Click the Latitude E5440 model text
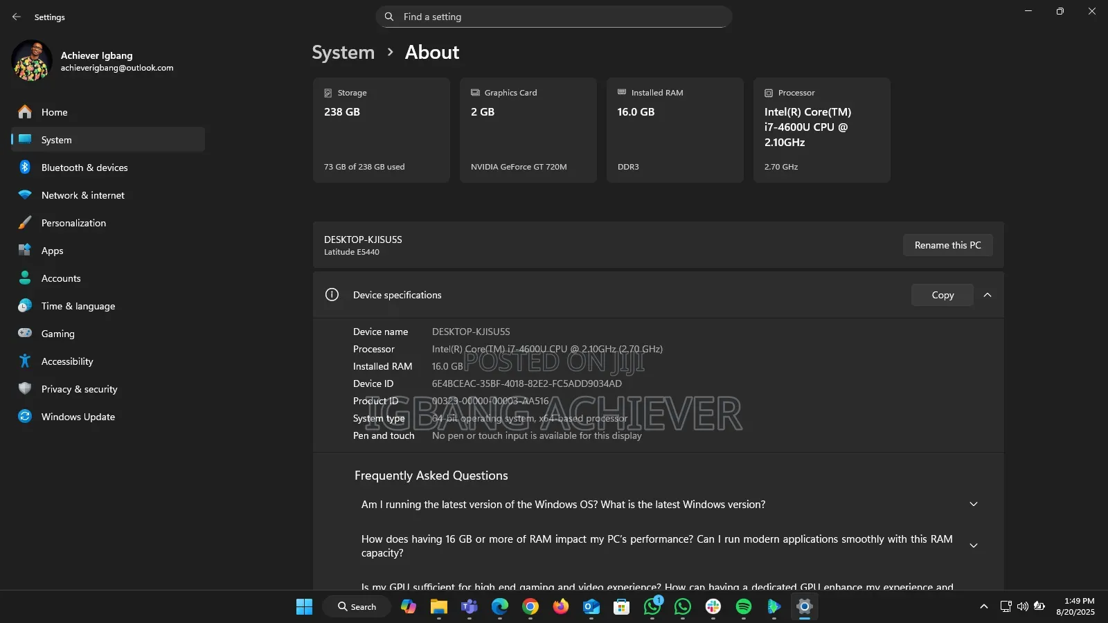The width and height of the screenshot is (1108, 623). (x=352, y=252)
